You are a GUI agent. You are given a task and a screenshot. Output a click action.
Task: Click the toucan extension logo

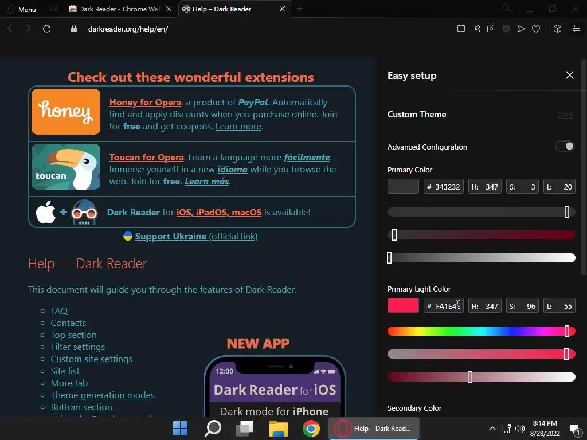point(66,167)
